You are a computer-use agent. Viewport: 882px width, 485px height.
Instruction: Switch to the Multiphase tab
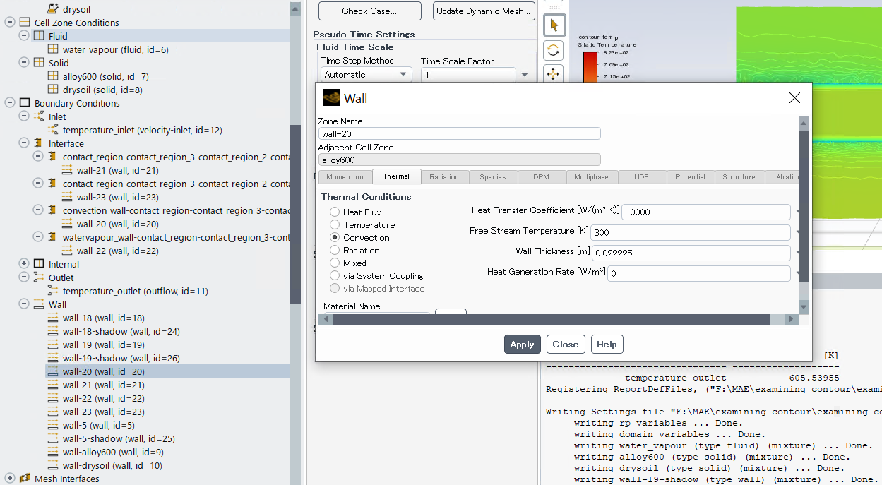(x=591, y=176)
